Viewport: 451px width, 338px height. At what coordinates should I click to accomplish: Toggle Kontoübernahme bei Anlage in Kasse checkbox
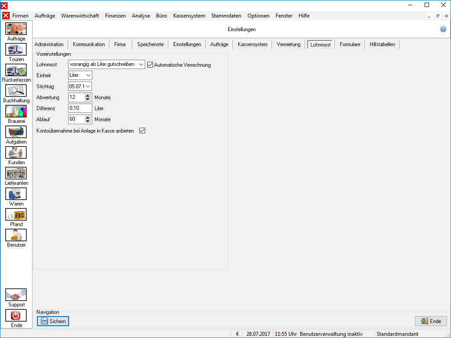[142, 131]
